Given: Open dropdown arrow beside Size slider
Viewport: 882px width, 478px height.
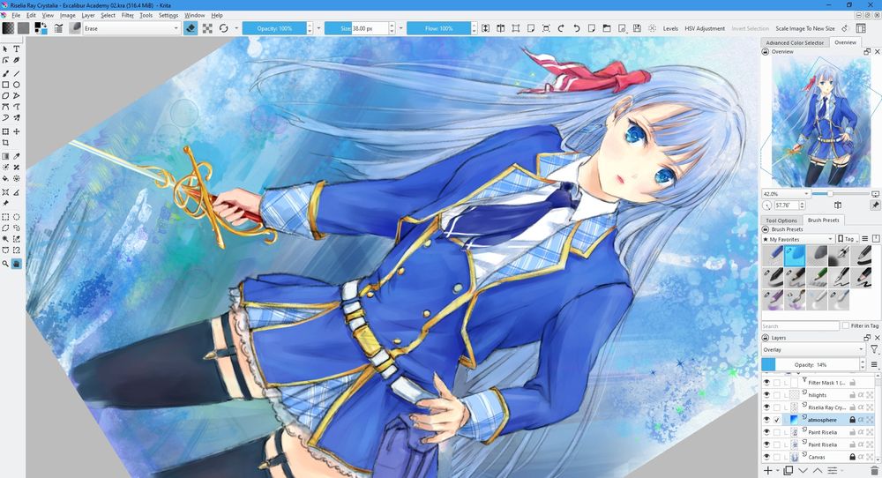Looking at the screenshot, I should [401, 28].
